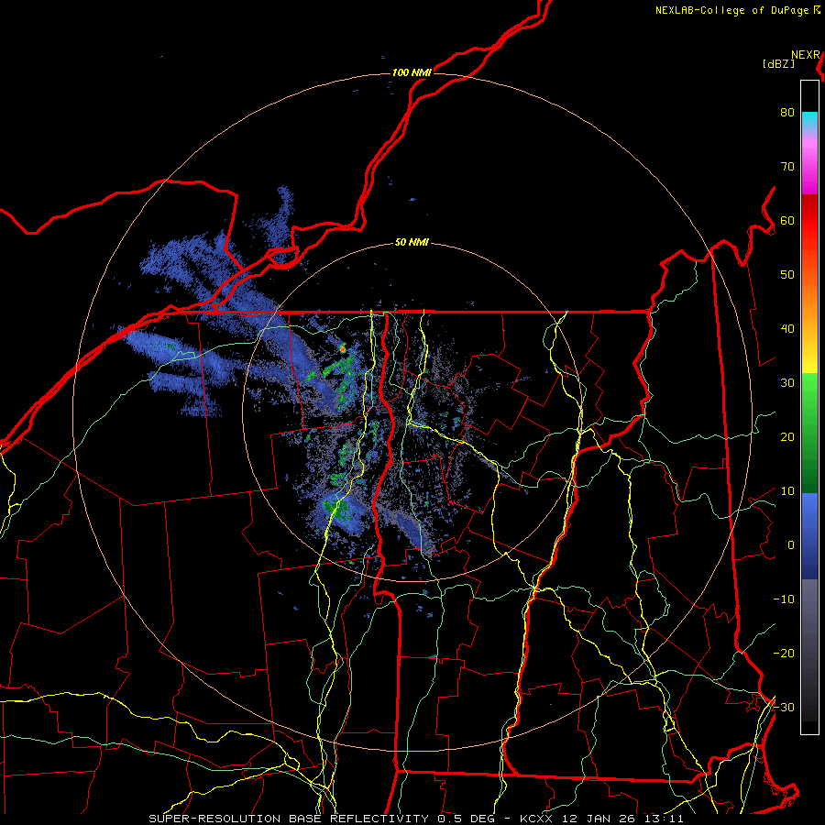Image resolution: width=825 pixels, height=825 pixels.
Task: Click the 20 value on dBZ scale
Action: click(x=787, y=437)
